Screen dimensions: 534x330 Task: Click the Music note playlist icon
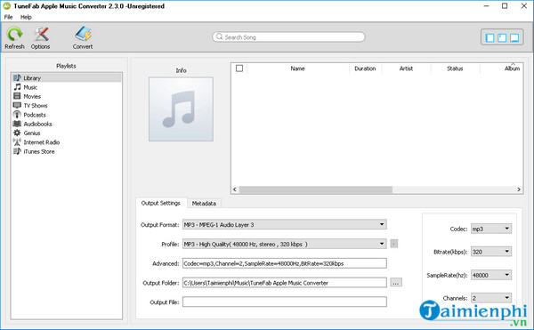click(x=17, y=87)
